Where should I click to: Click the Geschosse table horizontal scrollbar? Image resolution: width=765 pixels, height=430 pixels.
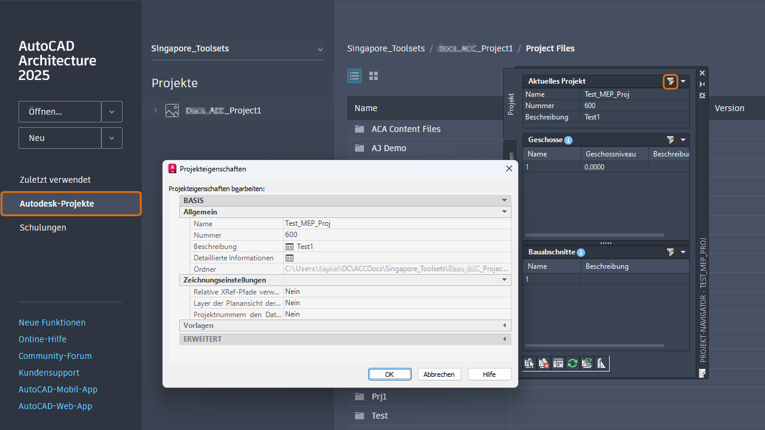pos(594,235)
